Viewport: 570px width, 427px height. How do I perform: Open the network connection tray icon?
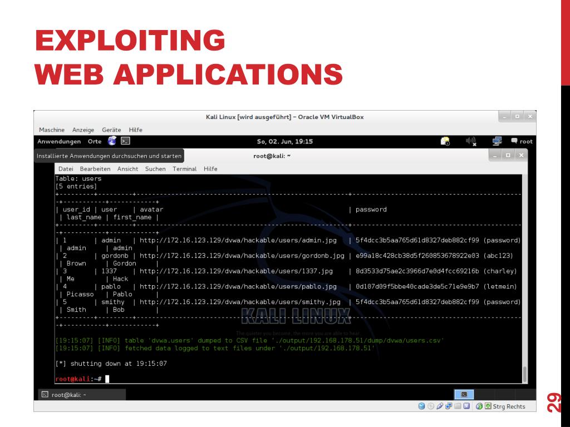click(497, 141)
